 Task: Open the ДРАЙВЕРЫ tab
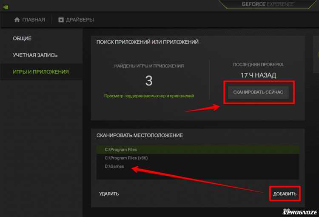76,20
